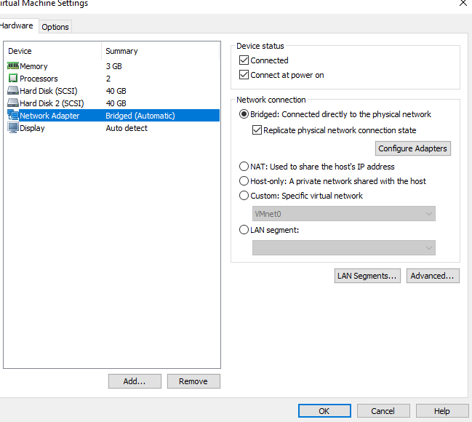
Task: Click Add... to add hardware
Action: 135,381
